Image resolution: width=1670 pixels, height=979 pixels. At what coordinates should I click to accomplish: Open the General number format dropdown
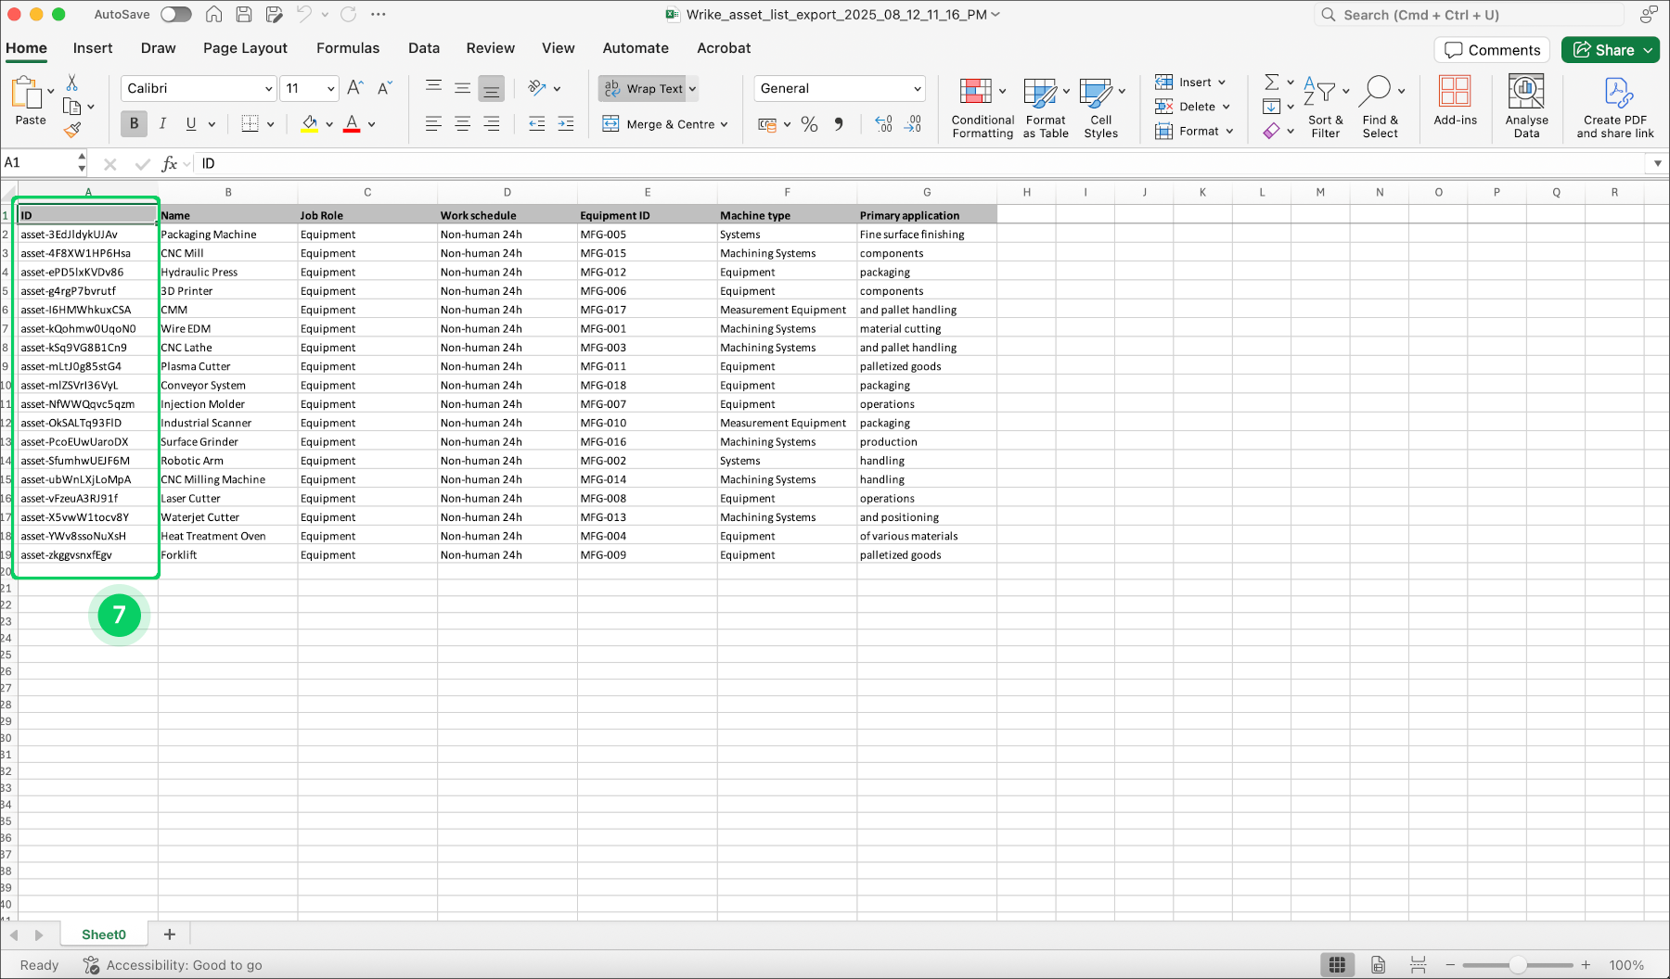coord(839,88)
